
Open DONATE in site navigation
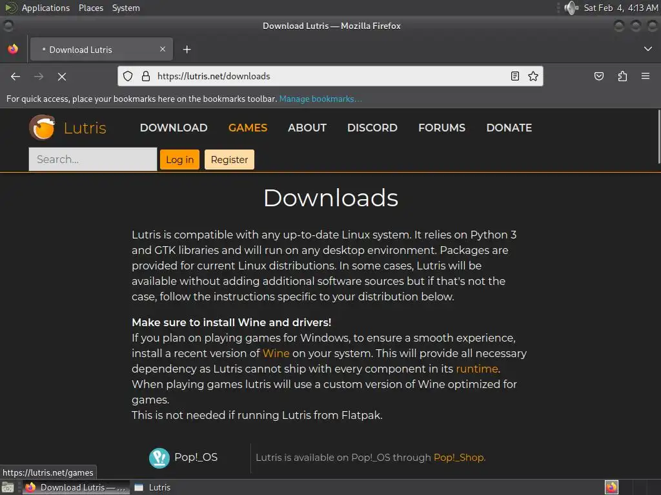[x=509, y=128]
